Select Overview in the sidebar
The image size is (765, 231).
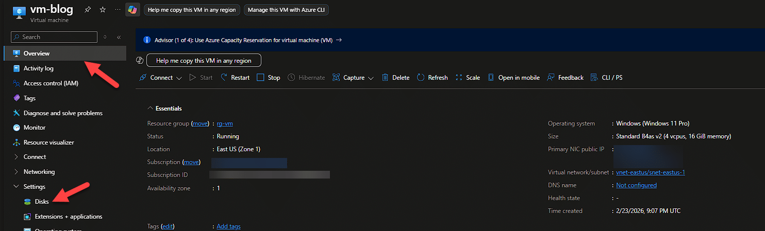click(64, 54)
